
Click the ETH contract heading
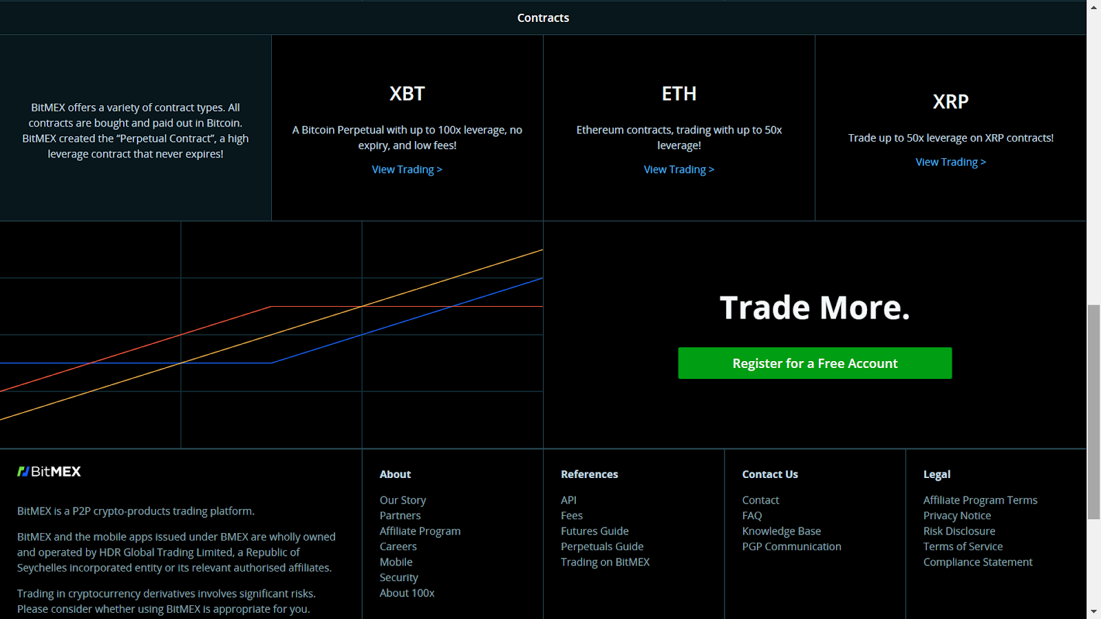click(679, 94)
